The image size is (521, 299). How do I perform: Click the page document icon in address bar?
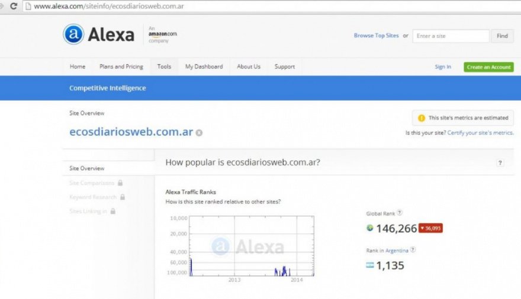point(28,6)
